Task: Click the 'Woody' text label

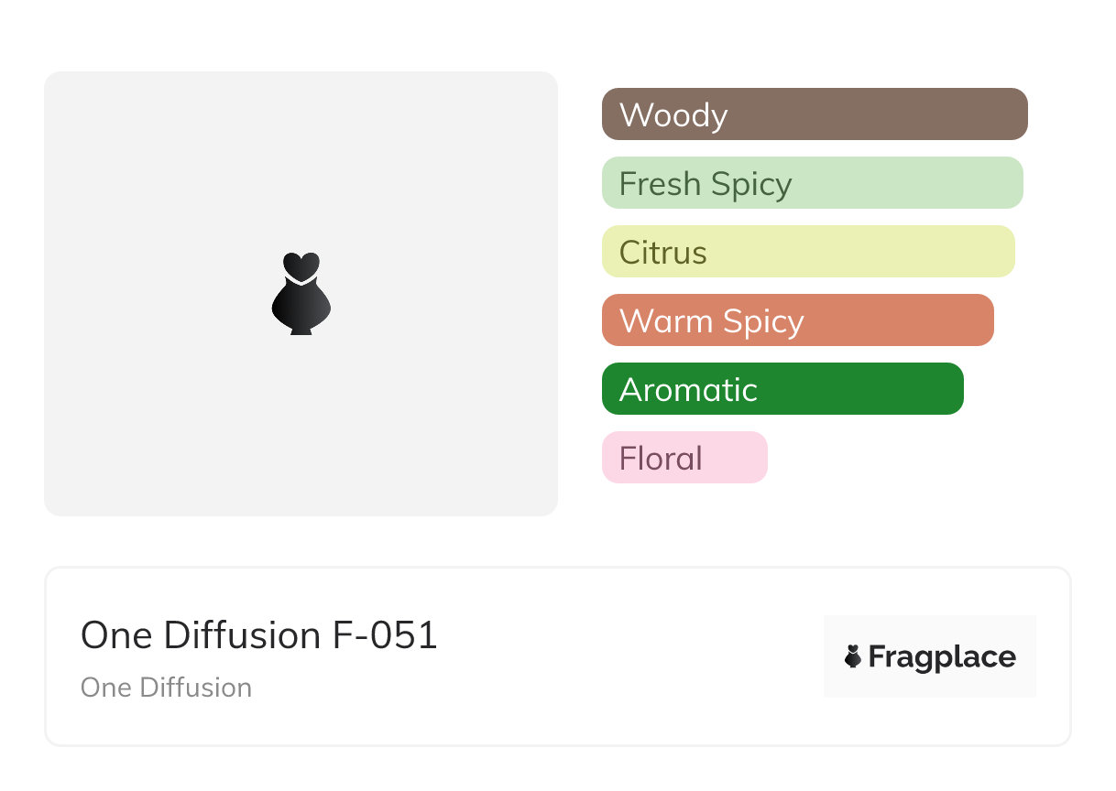Action: (673, 115)
